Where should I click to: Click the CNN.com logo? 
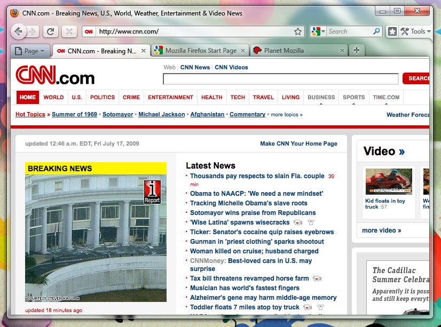(x=55, y=75)
